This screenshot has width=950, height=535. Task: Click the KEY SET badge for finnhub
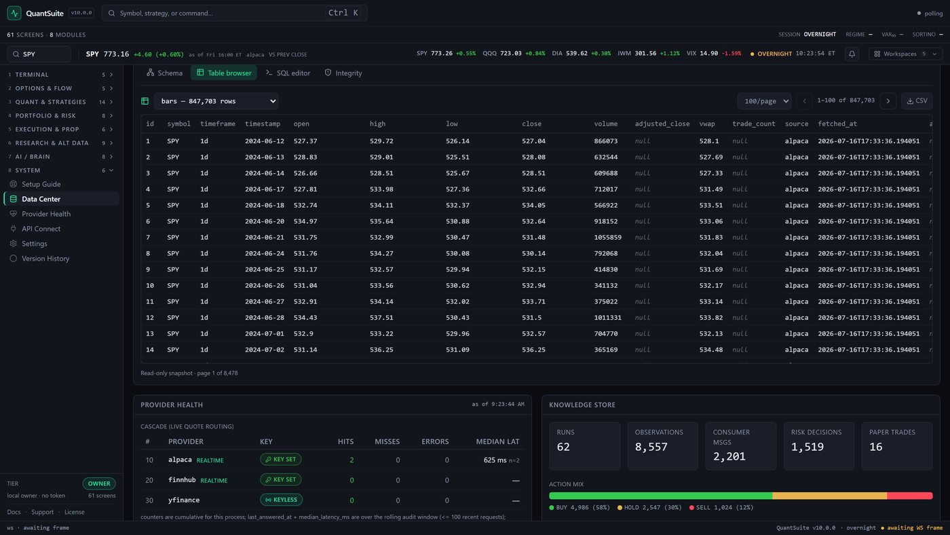pyautogui.click(x=280, y=480)
